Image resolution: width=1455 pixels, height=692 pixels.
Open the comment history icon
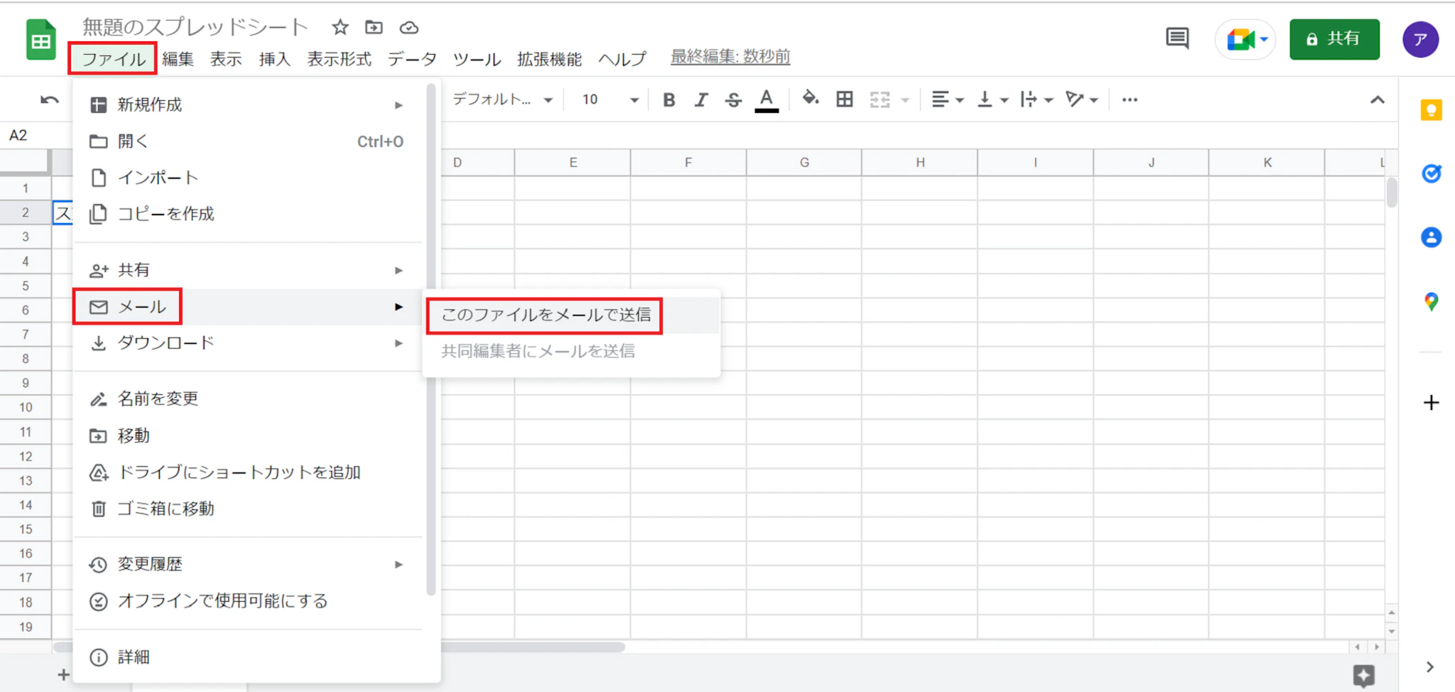point(1177,38)
